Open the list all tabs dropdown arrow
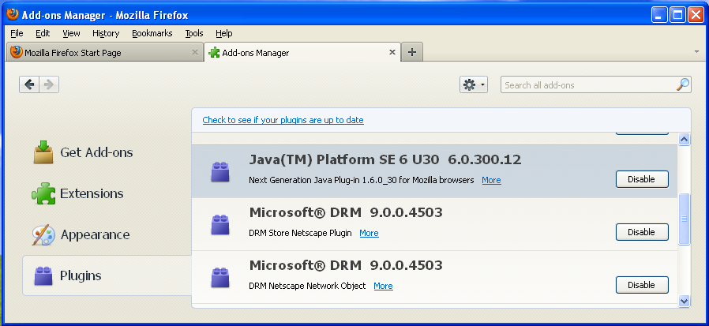709x326 pixels. [696, 52]
